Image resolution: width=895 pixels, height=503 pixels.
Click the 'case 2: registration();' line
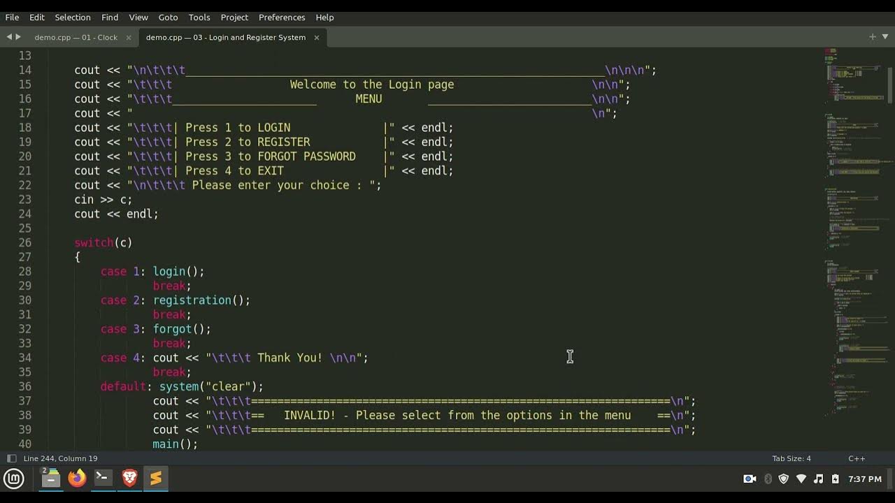coord(176,300)
